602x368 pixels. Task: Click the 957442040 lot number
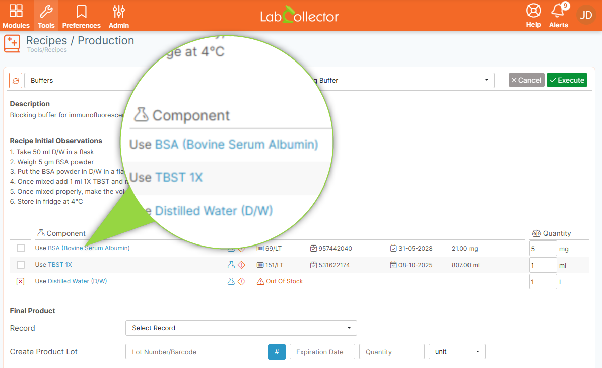click(x=335, y=248)
